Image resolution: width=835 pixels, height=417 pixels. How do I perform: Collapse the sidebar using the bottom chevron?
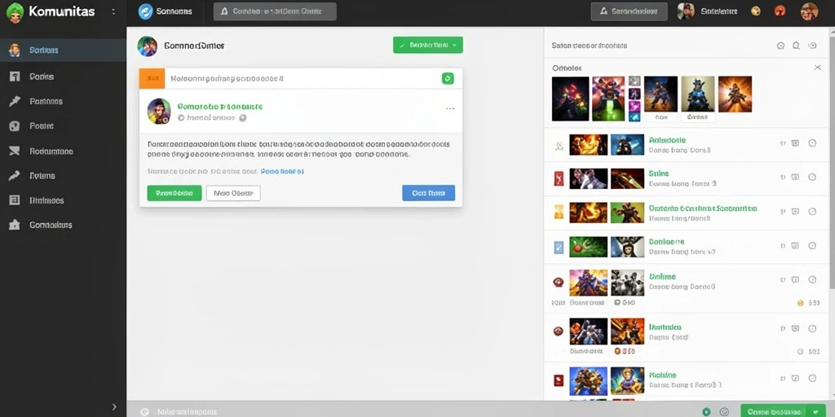pos(114,407)
